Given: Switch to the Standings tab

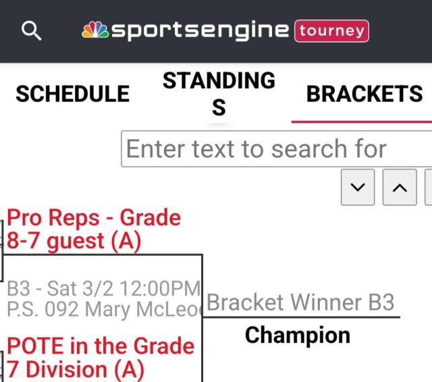Looking at the screenshot, I should click(218, 94).
